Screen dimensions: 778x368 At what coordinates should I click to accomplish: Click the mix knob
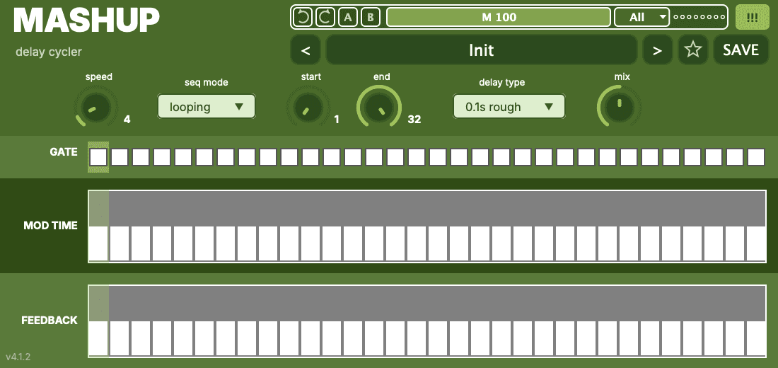pyautogui.click(x=619, y=106)
